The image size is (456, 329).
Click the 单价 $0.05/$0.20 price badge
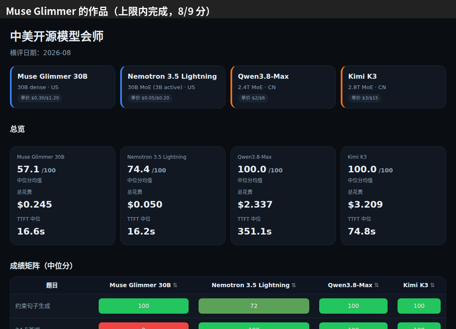tap(150, 98)
